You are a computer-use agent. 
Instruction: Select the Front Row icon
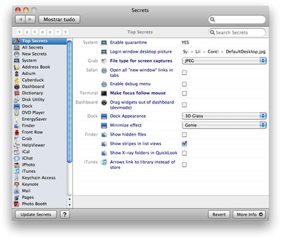(x=17, y=133)
